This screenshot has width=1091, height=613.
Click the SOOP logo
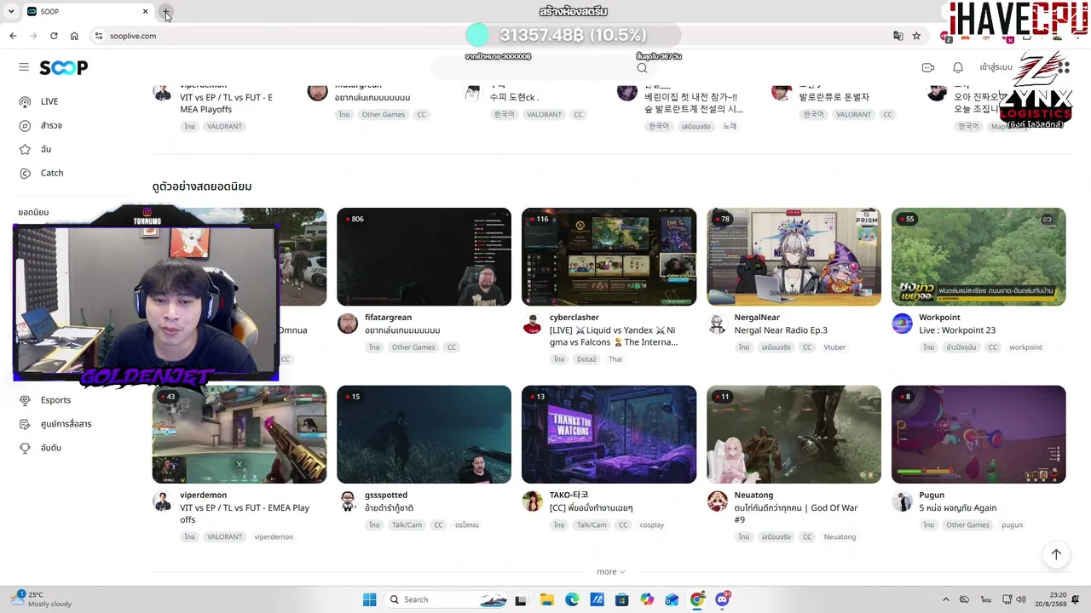[63, 68]
